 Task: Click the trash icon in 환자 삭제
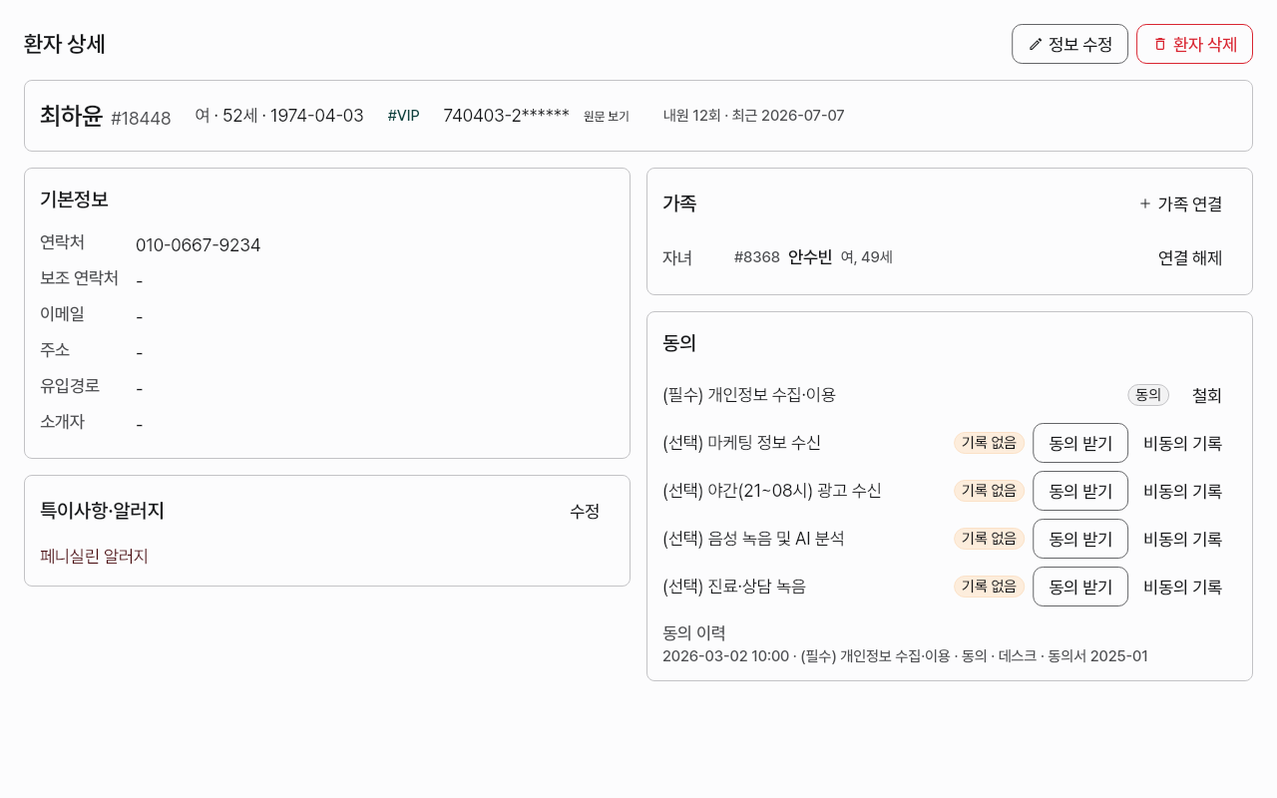point(1160,44)
